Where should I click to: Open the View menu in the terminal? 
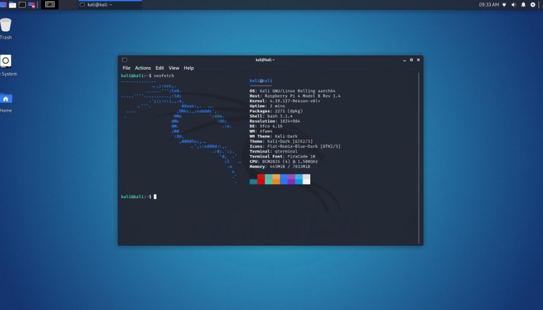coord(174,68)
